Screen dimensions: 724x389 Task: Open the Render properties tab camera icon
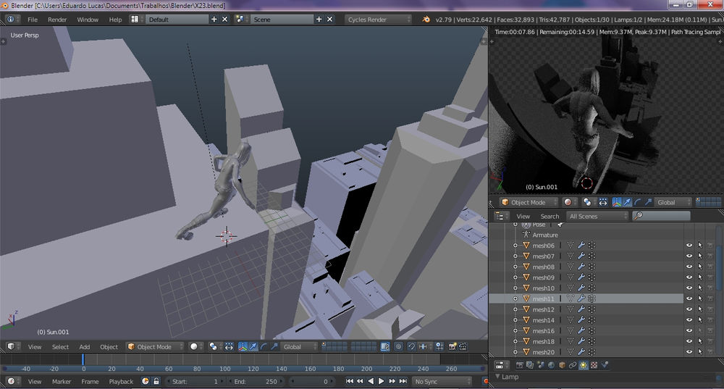tap(520, 364)
